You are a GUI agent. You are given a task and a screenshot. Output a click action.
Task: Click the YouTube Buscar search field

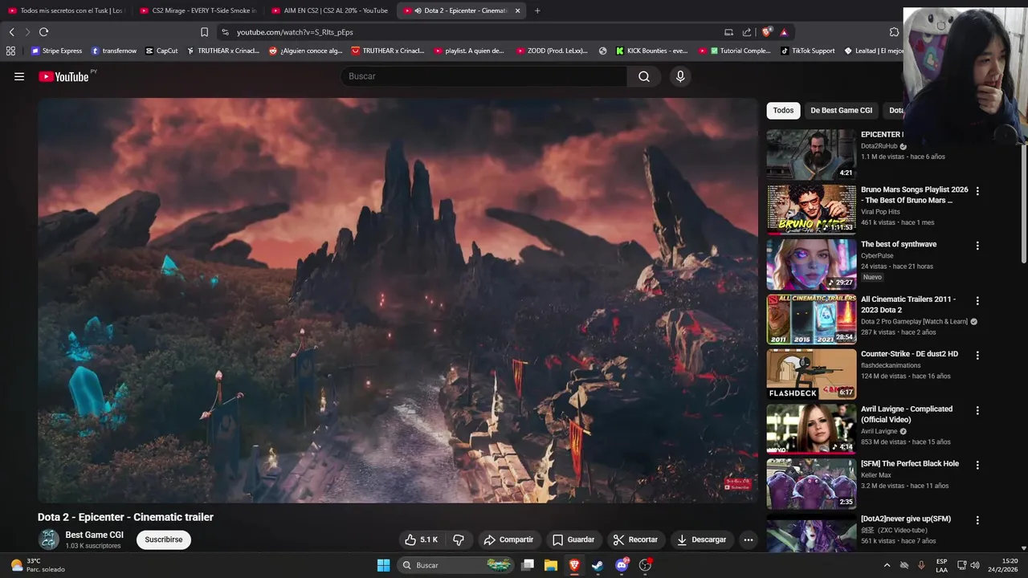[484, 76]
